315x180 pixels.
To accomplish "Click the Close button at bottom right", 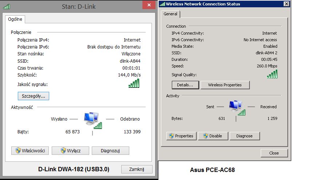I will 274,153.
